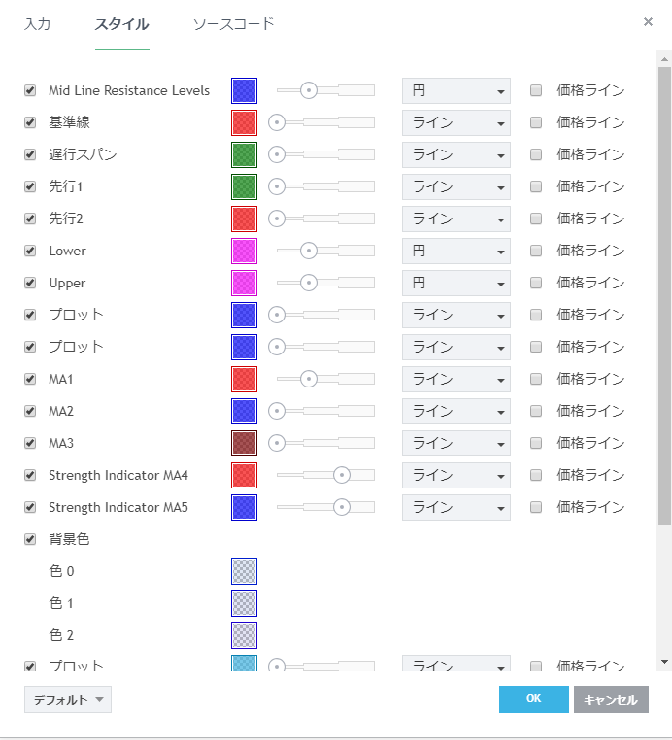Open the 色 2 background color swatch
Image resolution: width=672 pixels, height=740 pixels.
tap(244, 635)
